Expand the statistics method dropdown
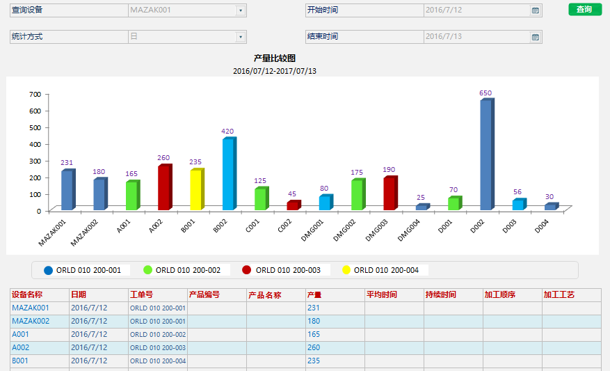Screen dimensions: 610x371 [x=241, y=37]
